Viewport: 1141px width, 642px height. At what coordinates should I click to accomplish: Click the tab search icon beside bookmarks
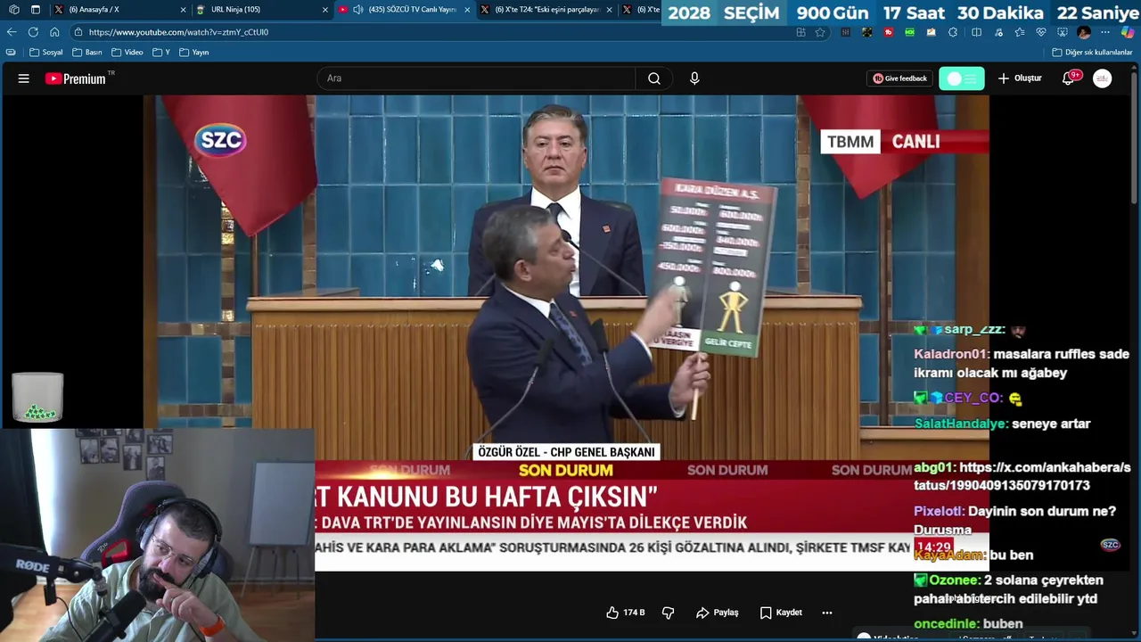pos(11,53)
